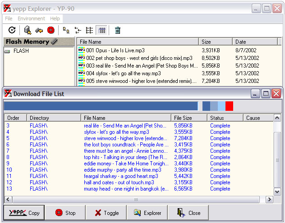Open the Help menu
This screenshot has width=285, height=223.
55,18
